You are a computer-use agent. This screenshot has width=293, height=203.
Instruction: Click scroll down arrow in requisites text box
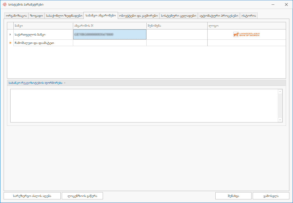(x=280, y=120)
